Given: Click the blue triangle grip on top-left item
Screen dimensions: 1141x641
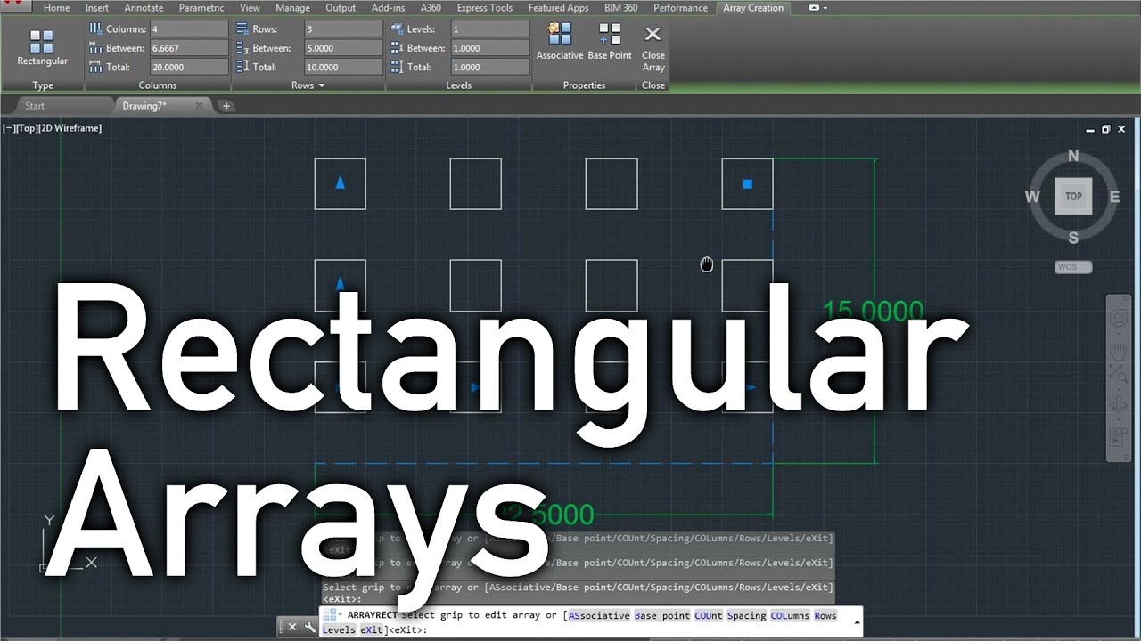Looking at the screenshot, I should pyautogui.click(x=340, y=183).
